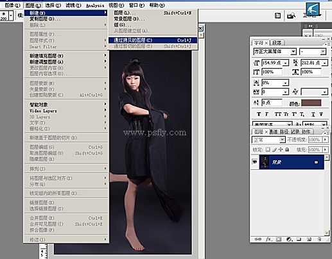Viewport: 332px width, 259px height.
Task: Switch to 段落 paragraph tab
Action: pyautogui.click(x=277, y=43)
